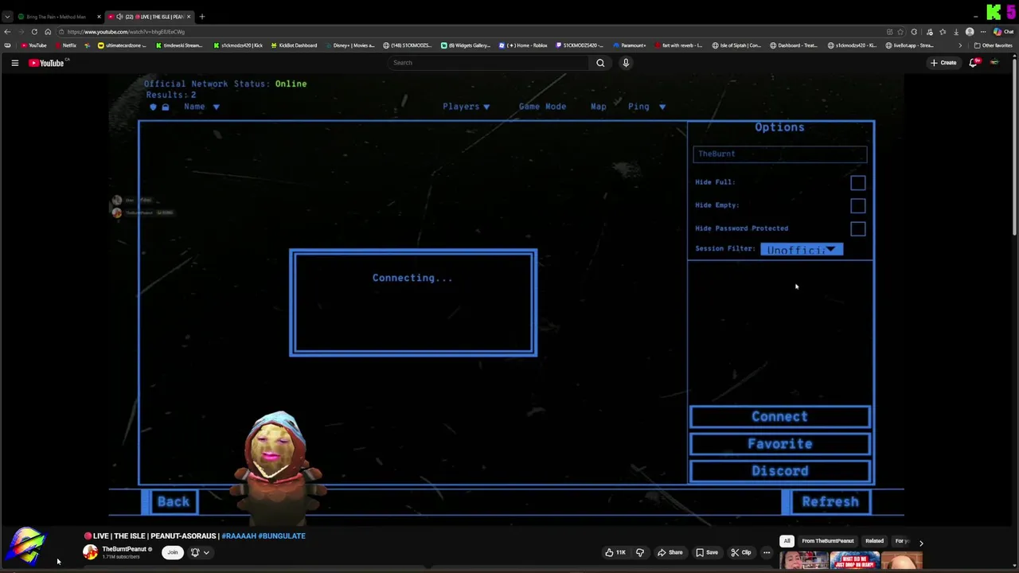Mute audio on the LIVE tab speaker

pos(119,16)
